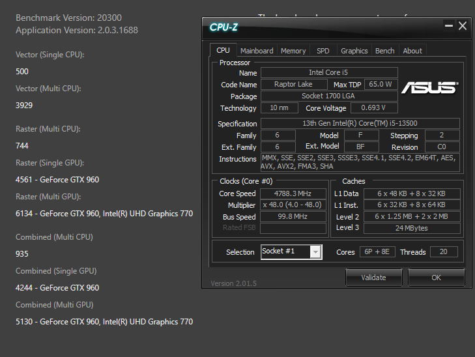The width and height of the screenshot is (475, 357).
Task: Click the Clocks (Core #0) group label
Action: click(x=246, y=181)
